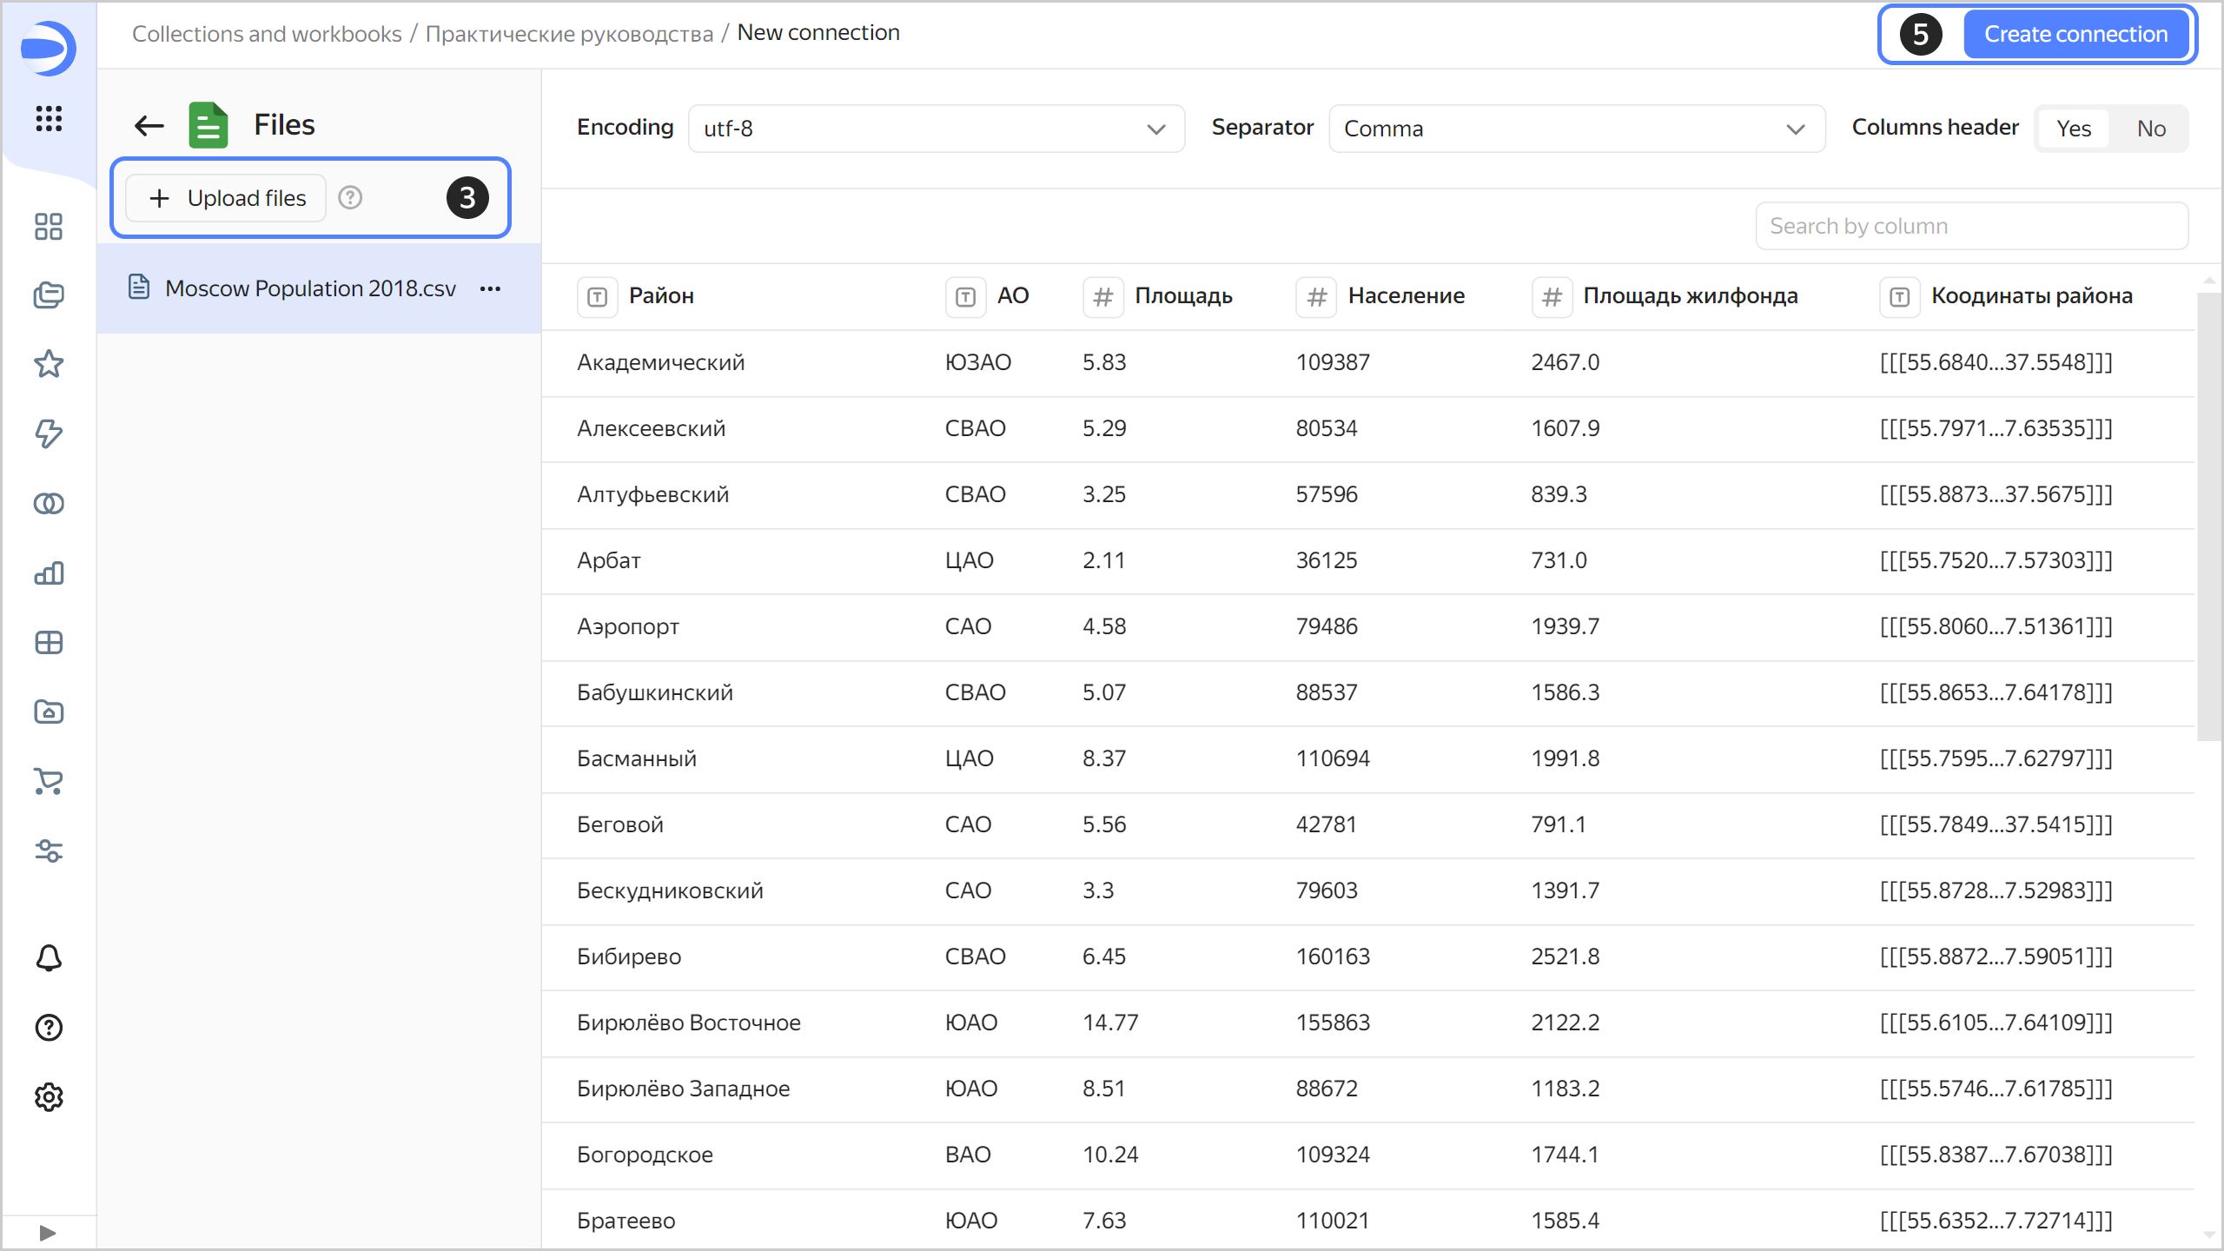The image size is (2224, 1251).
Task: Set Columns header to No
Action: (x=2151, y=129)
